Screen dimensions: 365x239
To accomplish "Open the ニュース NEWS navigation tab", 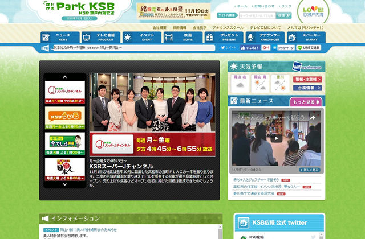I will click(x=60, y=37).
